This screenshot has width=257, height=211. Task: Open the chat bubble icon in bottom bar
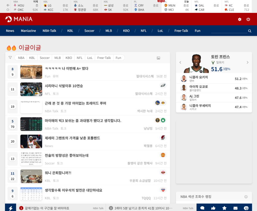click(202, 208)
